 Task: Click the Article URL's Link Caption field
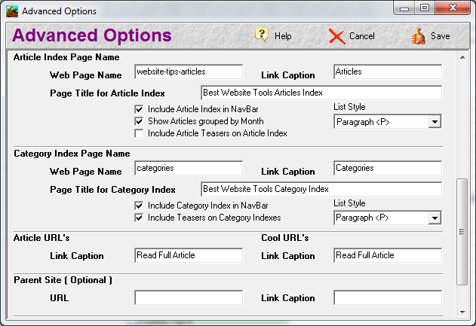point(189,255)
